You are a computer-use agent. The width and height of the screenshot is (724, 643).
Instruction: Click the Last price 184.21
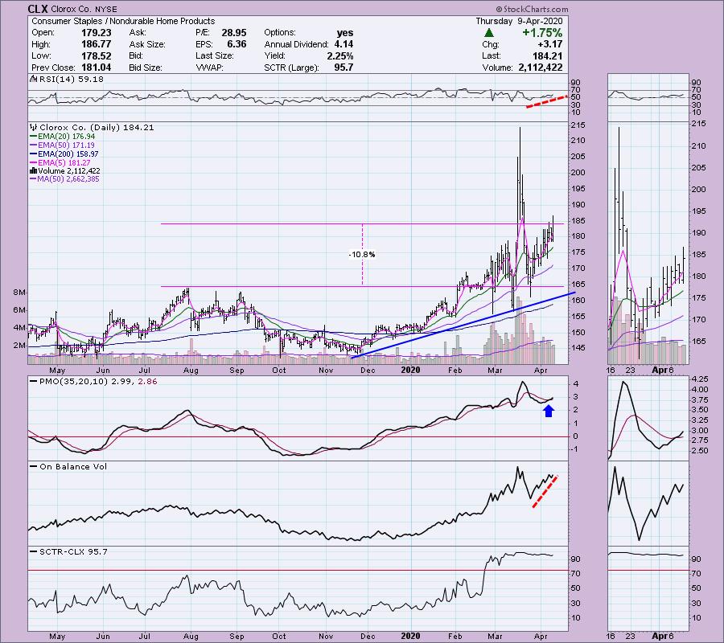point(547,55)
